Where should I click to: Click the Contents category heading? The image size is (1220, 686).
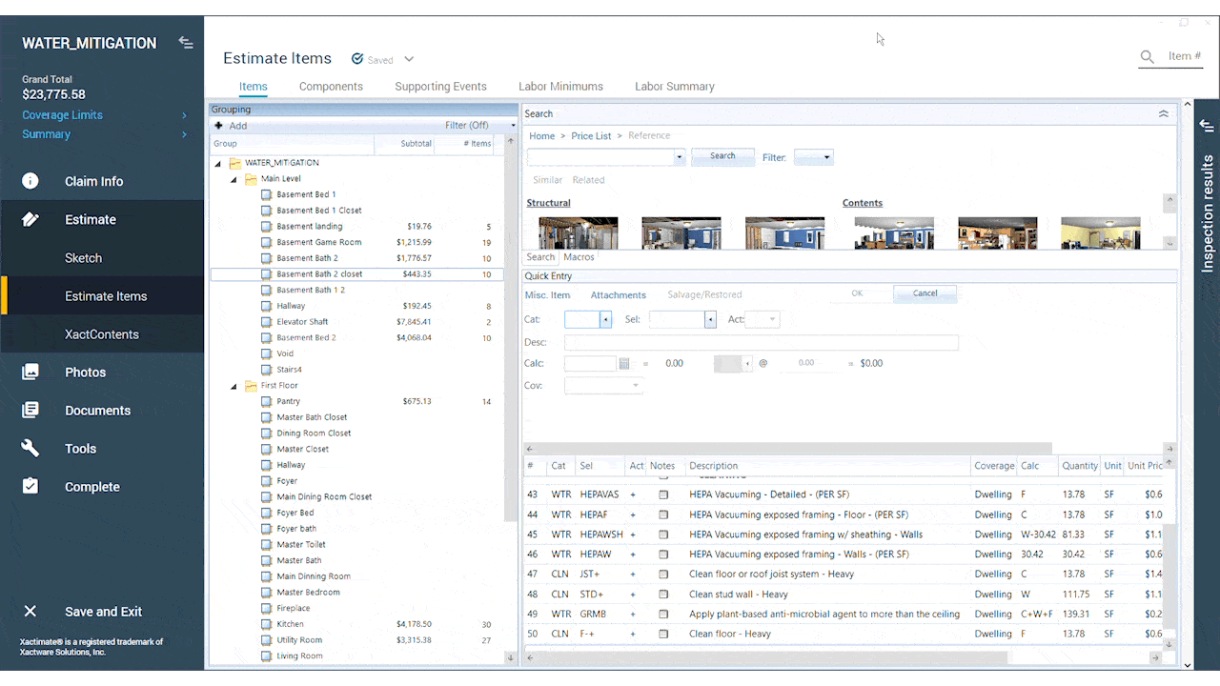click(x=863, y=203)
